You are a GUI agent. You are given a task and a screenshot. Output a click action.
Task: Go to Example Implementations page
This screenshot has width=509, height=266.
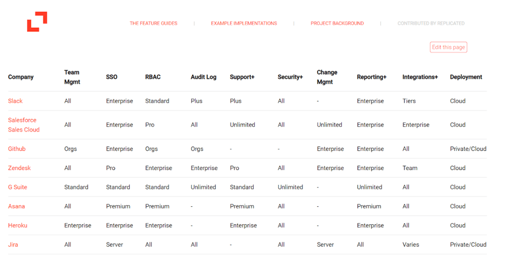244,24
